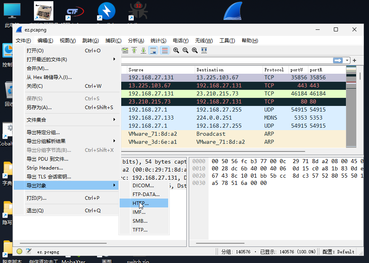Image resolution: width=369 pixels, height=263 pixels.
Task: Toggle auto-scroll during live capture
Action: 153,50
